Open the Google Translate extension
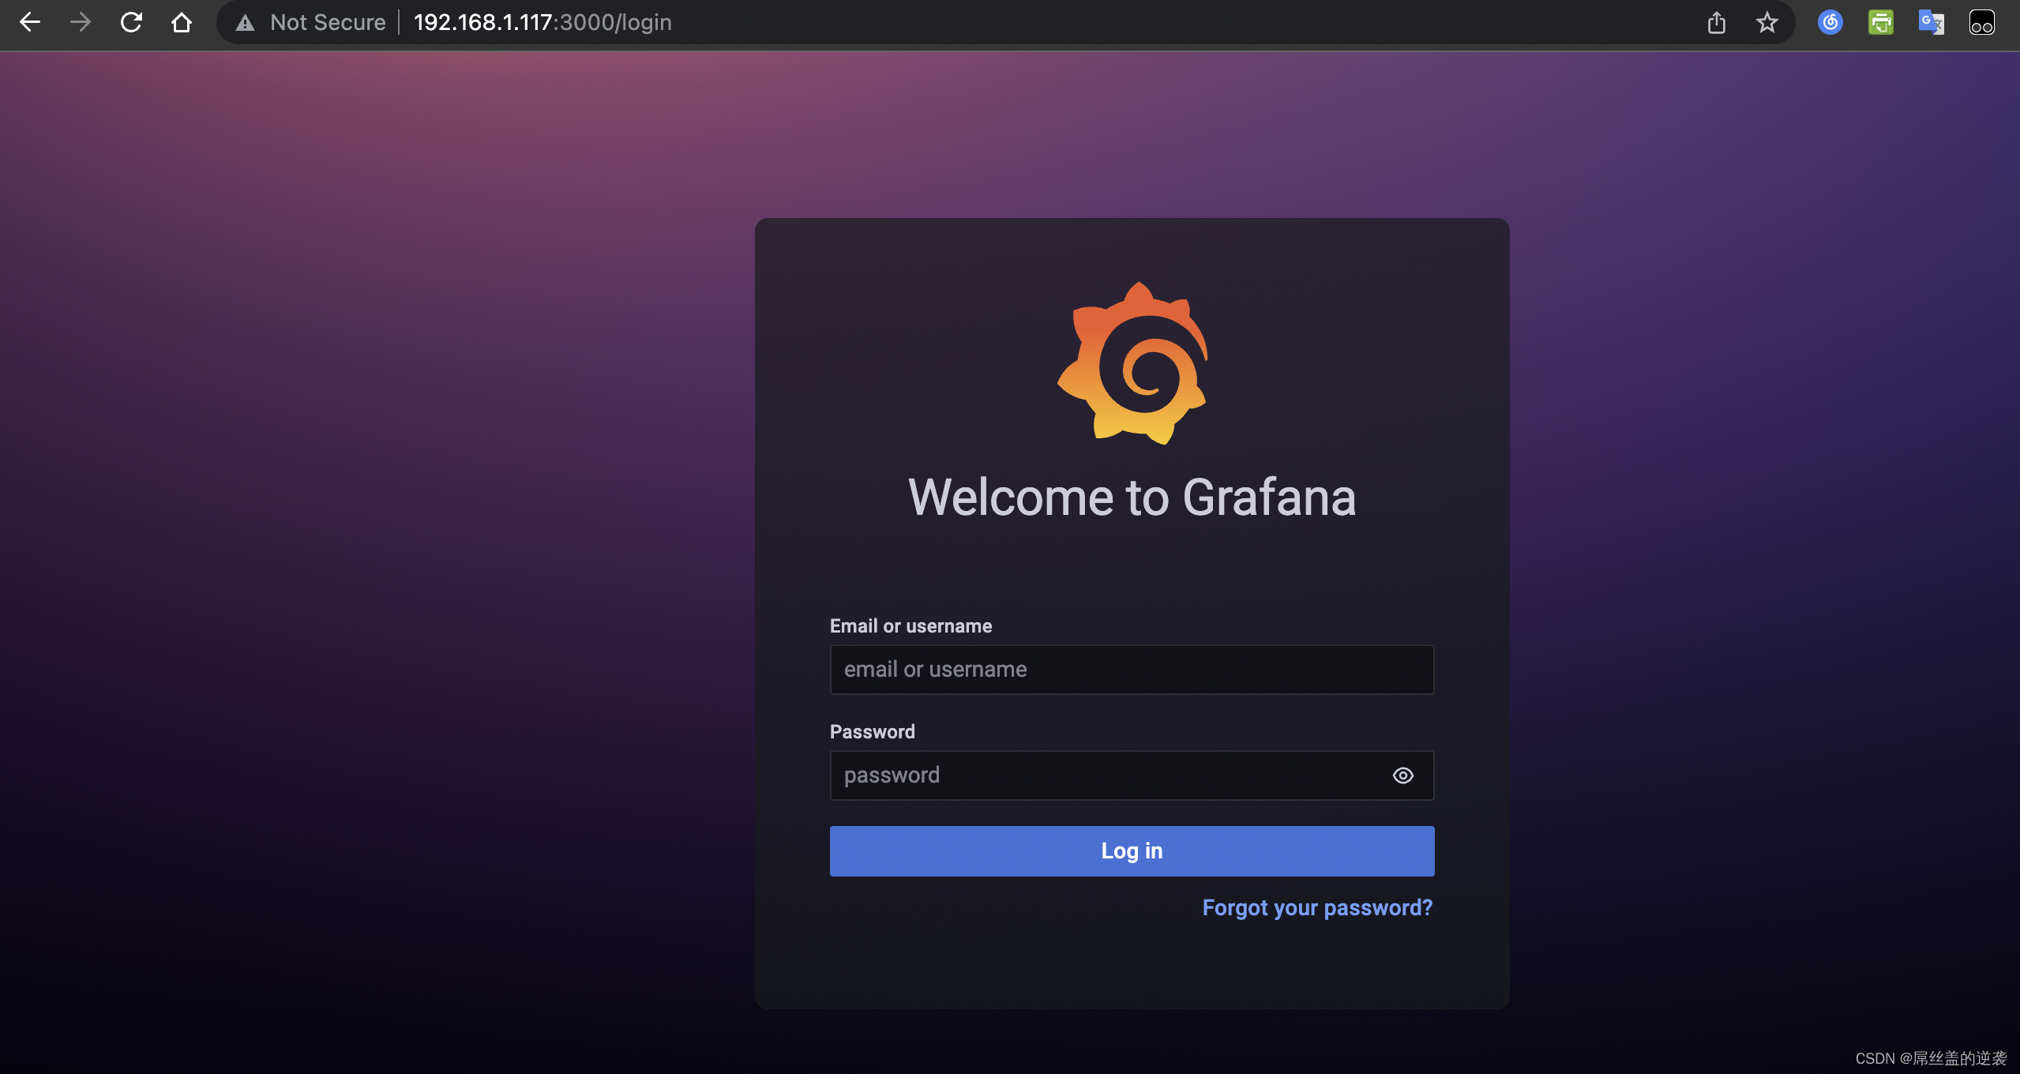 tap(1932, 22)
